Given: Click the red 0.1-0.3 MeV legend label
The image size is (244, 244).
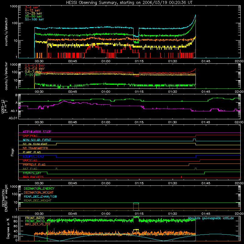Looking at the screenshot, I should 35,66.
